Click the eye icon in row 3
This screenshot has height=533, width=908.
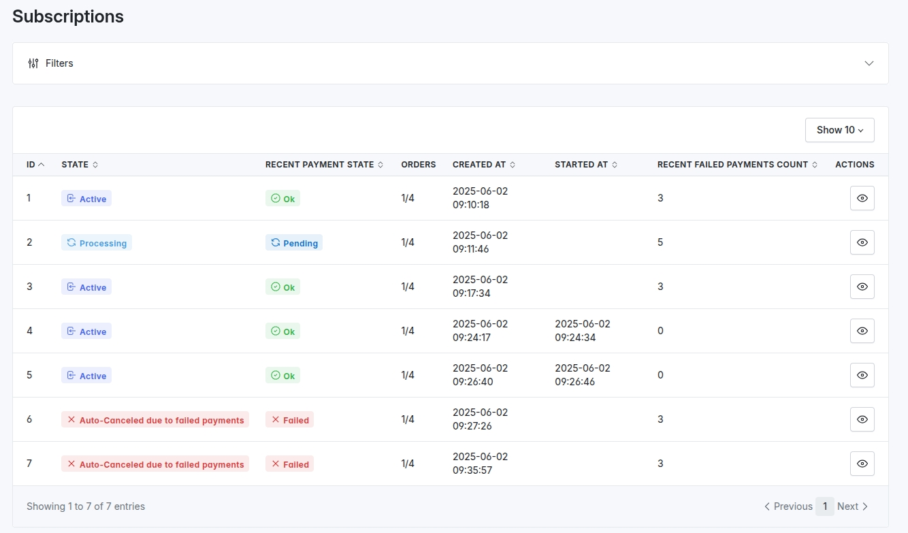point(862,287)
